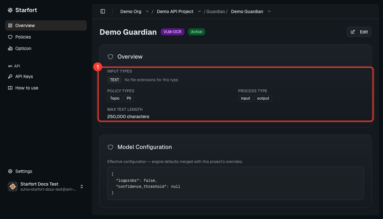Viewport: 383px width, 219px height.
Task: Click the Effective configuration description text
Action: pos(175,162)
